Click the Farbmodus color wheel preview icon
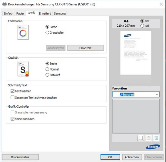The width and height of the screenshot is (166, 162). (23, 32)
